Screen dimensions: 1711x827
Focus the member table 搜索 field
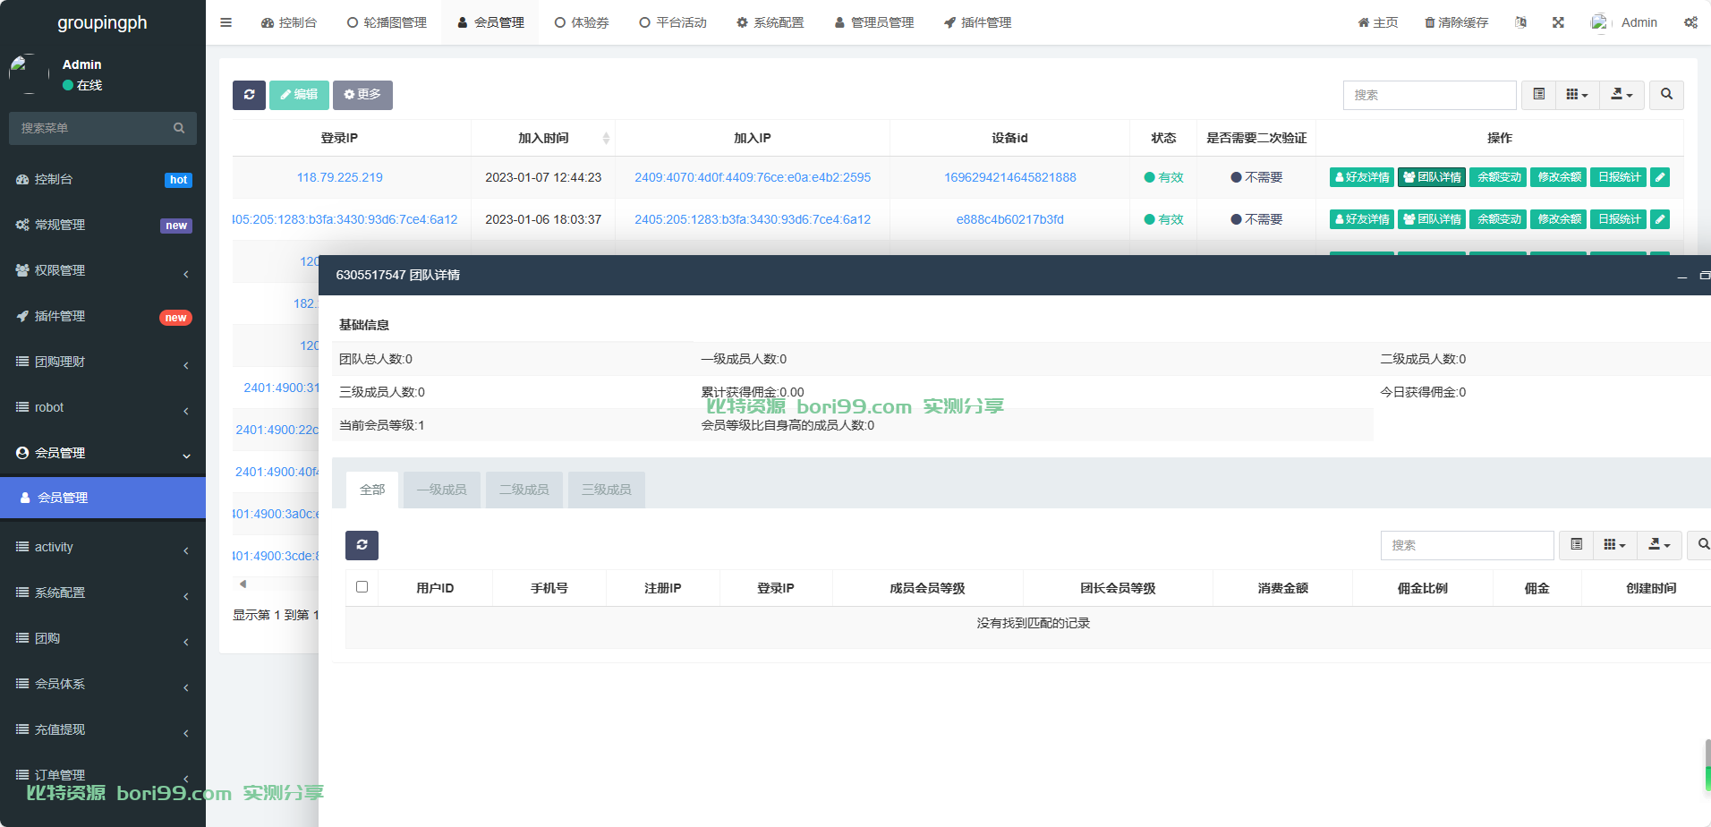coord(1430,95)
